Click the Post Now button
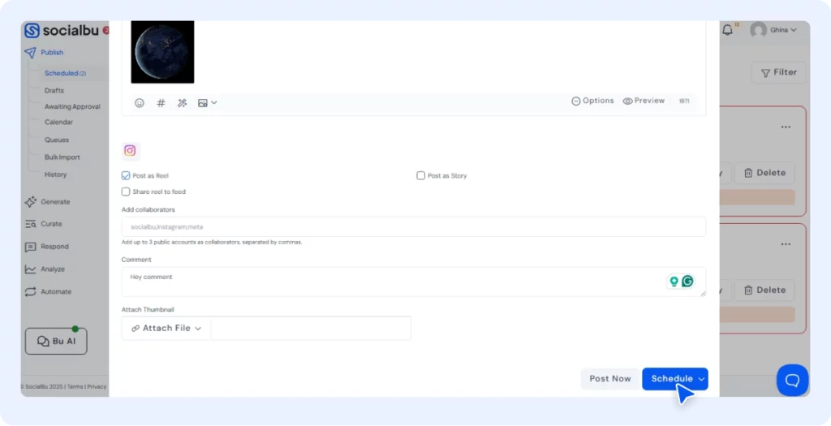Screen dimensions: 831x426 [610, 379]
